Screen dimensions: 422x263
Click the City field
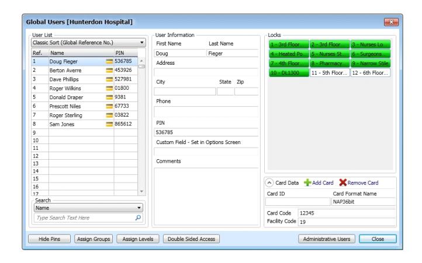click(x=185, y=92)
